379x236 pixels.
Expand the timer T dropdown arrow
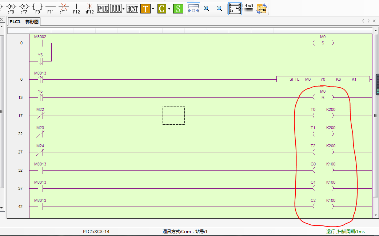tap(153, 9)
